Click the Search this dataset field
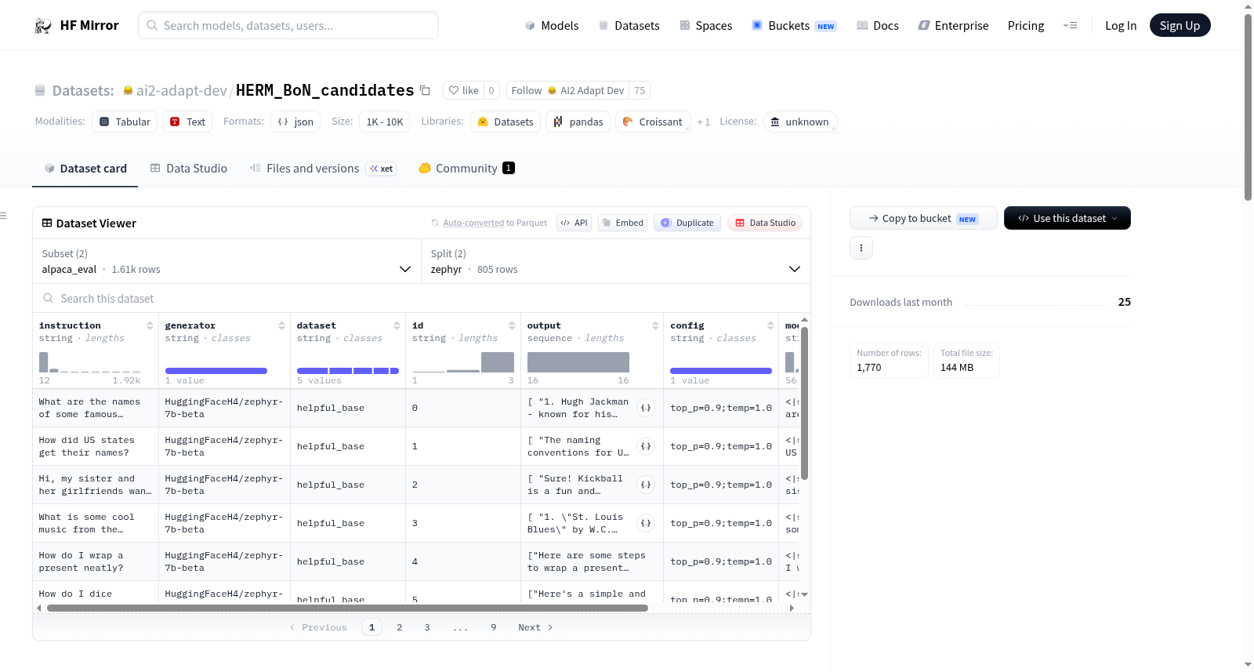This screenshot has width=1254, height=672. (422, 299)
